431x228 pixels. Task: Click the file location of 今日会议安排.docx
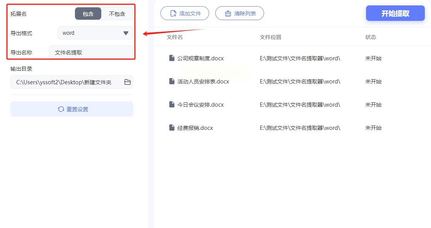coord(300,105)
